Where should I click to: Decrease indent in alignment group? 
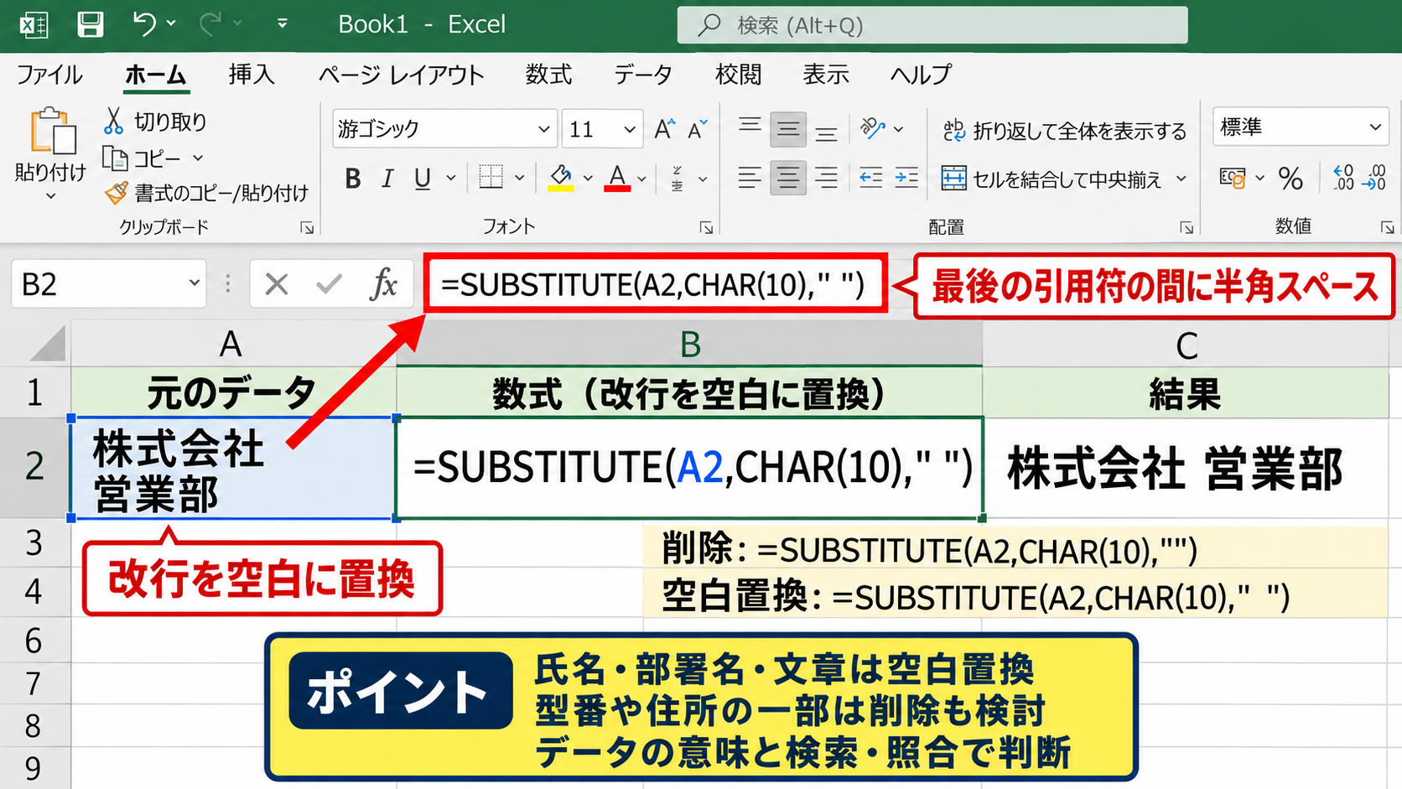871,178
